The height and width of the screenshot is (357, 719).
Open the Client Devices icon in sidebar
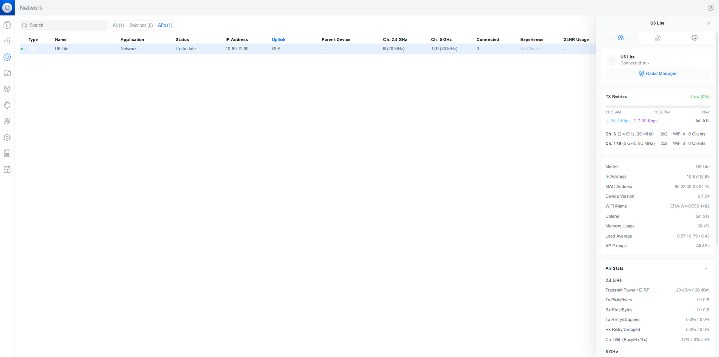[7, 73]
